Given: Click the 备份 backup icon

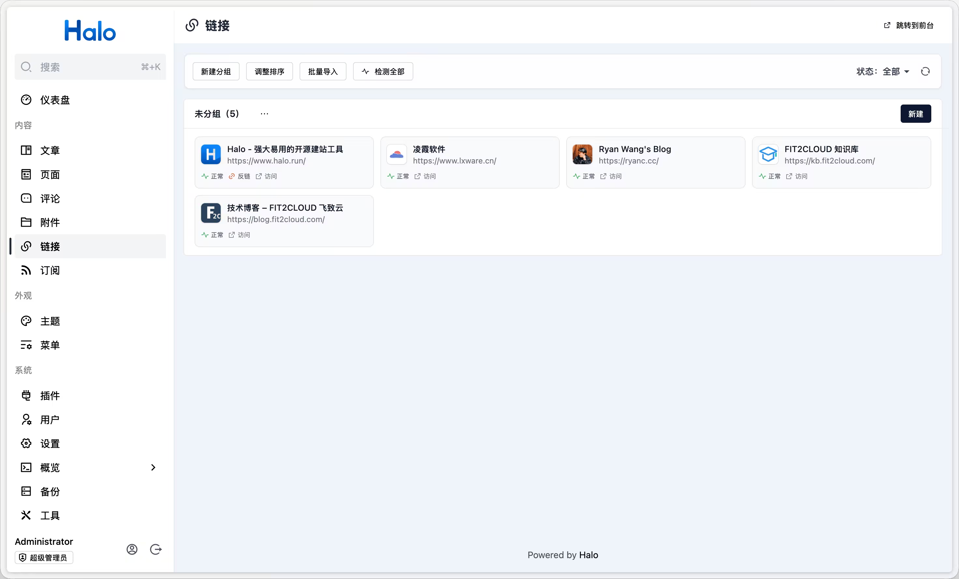Looking at the screenshot, I should click(26, 491).
